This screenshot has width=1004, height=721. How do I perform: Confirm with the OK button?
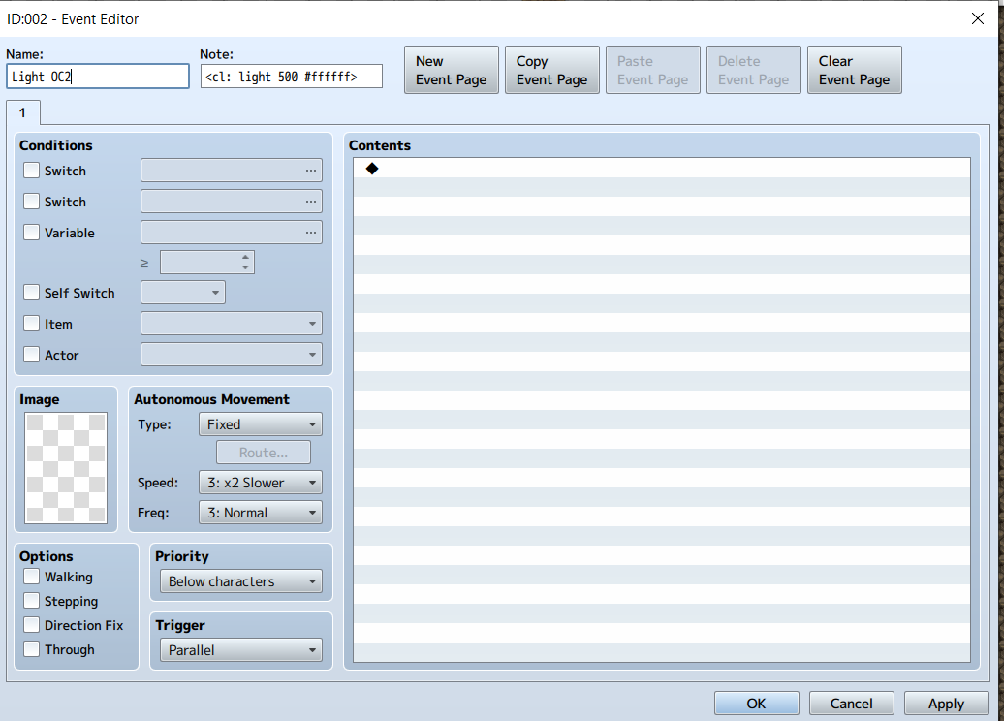coord(756,703)
